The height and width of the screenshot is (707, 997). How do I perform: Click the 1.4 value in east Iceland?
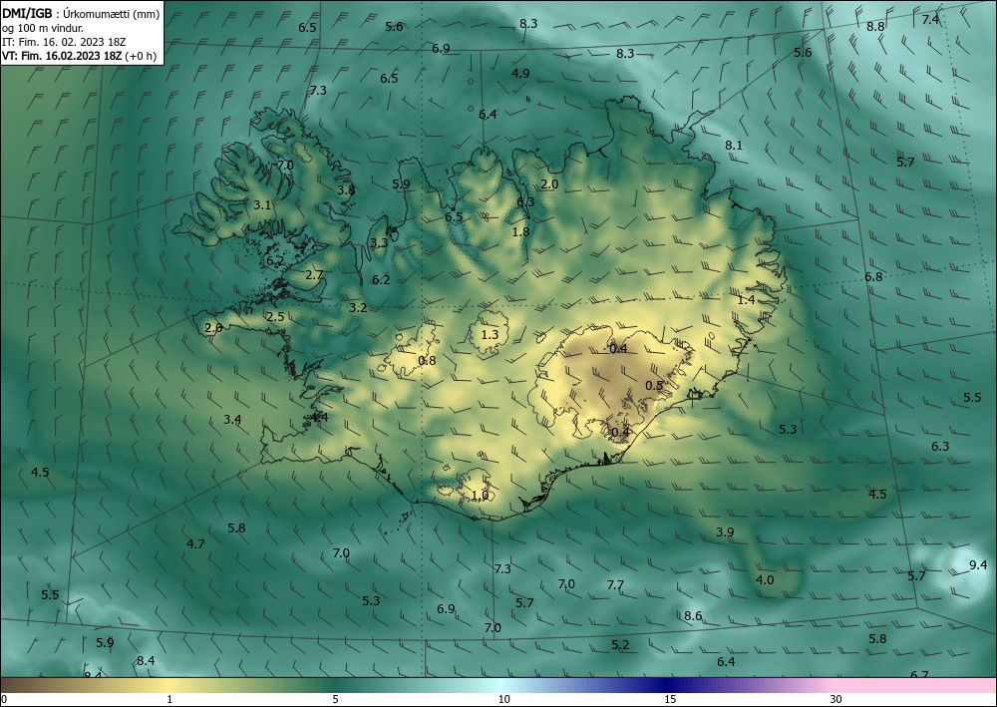pos(746,299)
